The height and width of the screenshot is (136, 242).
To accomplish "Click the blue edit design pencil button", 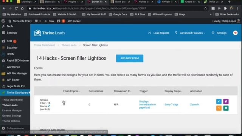I will 219,102.
